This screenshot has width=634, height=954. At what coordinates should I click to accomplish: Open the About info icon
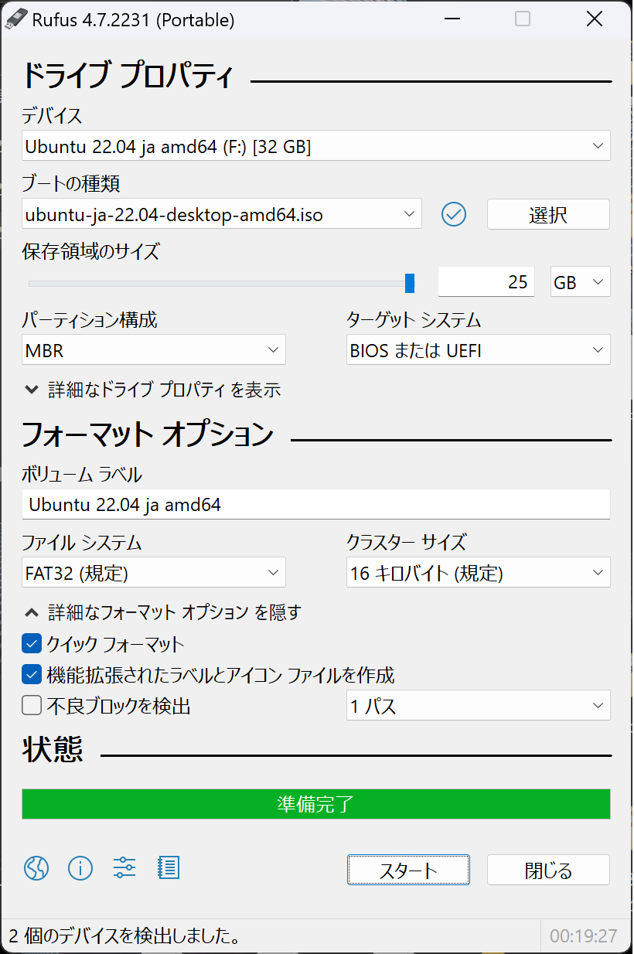click(80, 868)
